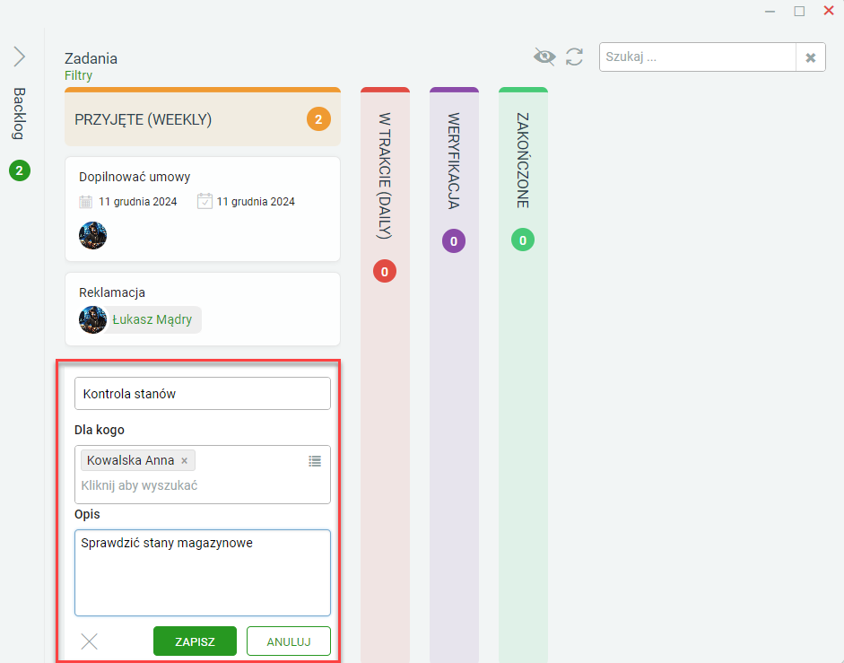This screenshot has width=844, height=663.
Task: Toggle hidden tasks with the eye icon
Action: click(x=544, y=57)
